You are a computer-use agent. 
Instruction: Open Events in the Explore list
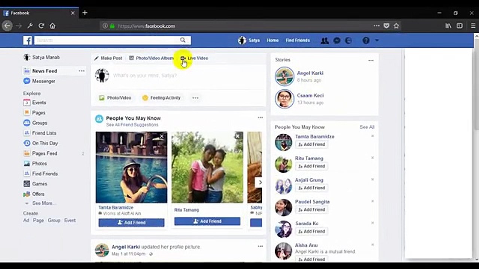pyautogui.click(x=35, y=102)
